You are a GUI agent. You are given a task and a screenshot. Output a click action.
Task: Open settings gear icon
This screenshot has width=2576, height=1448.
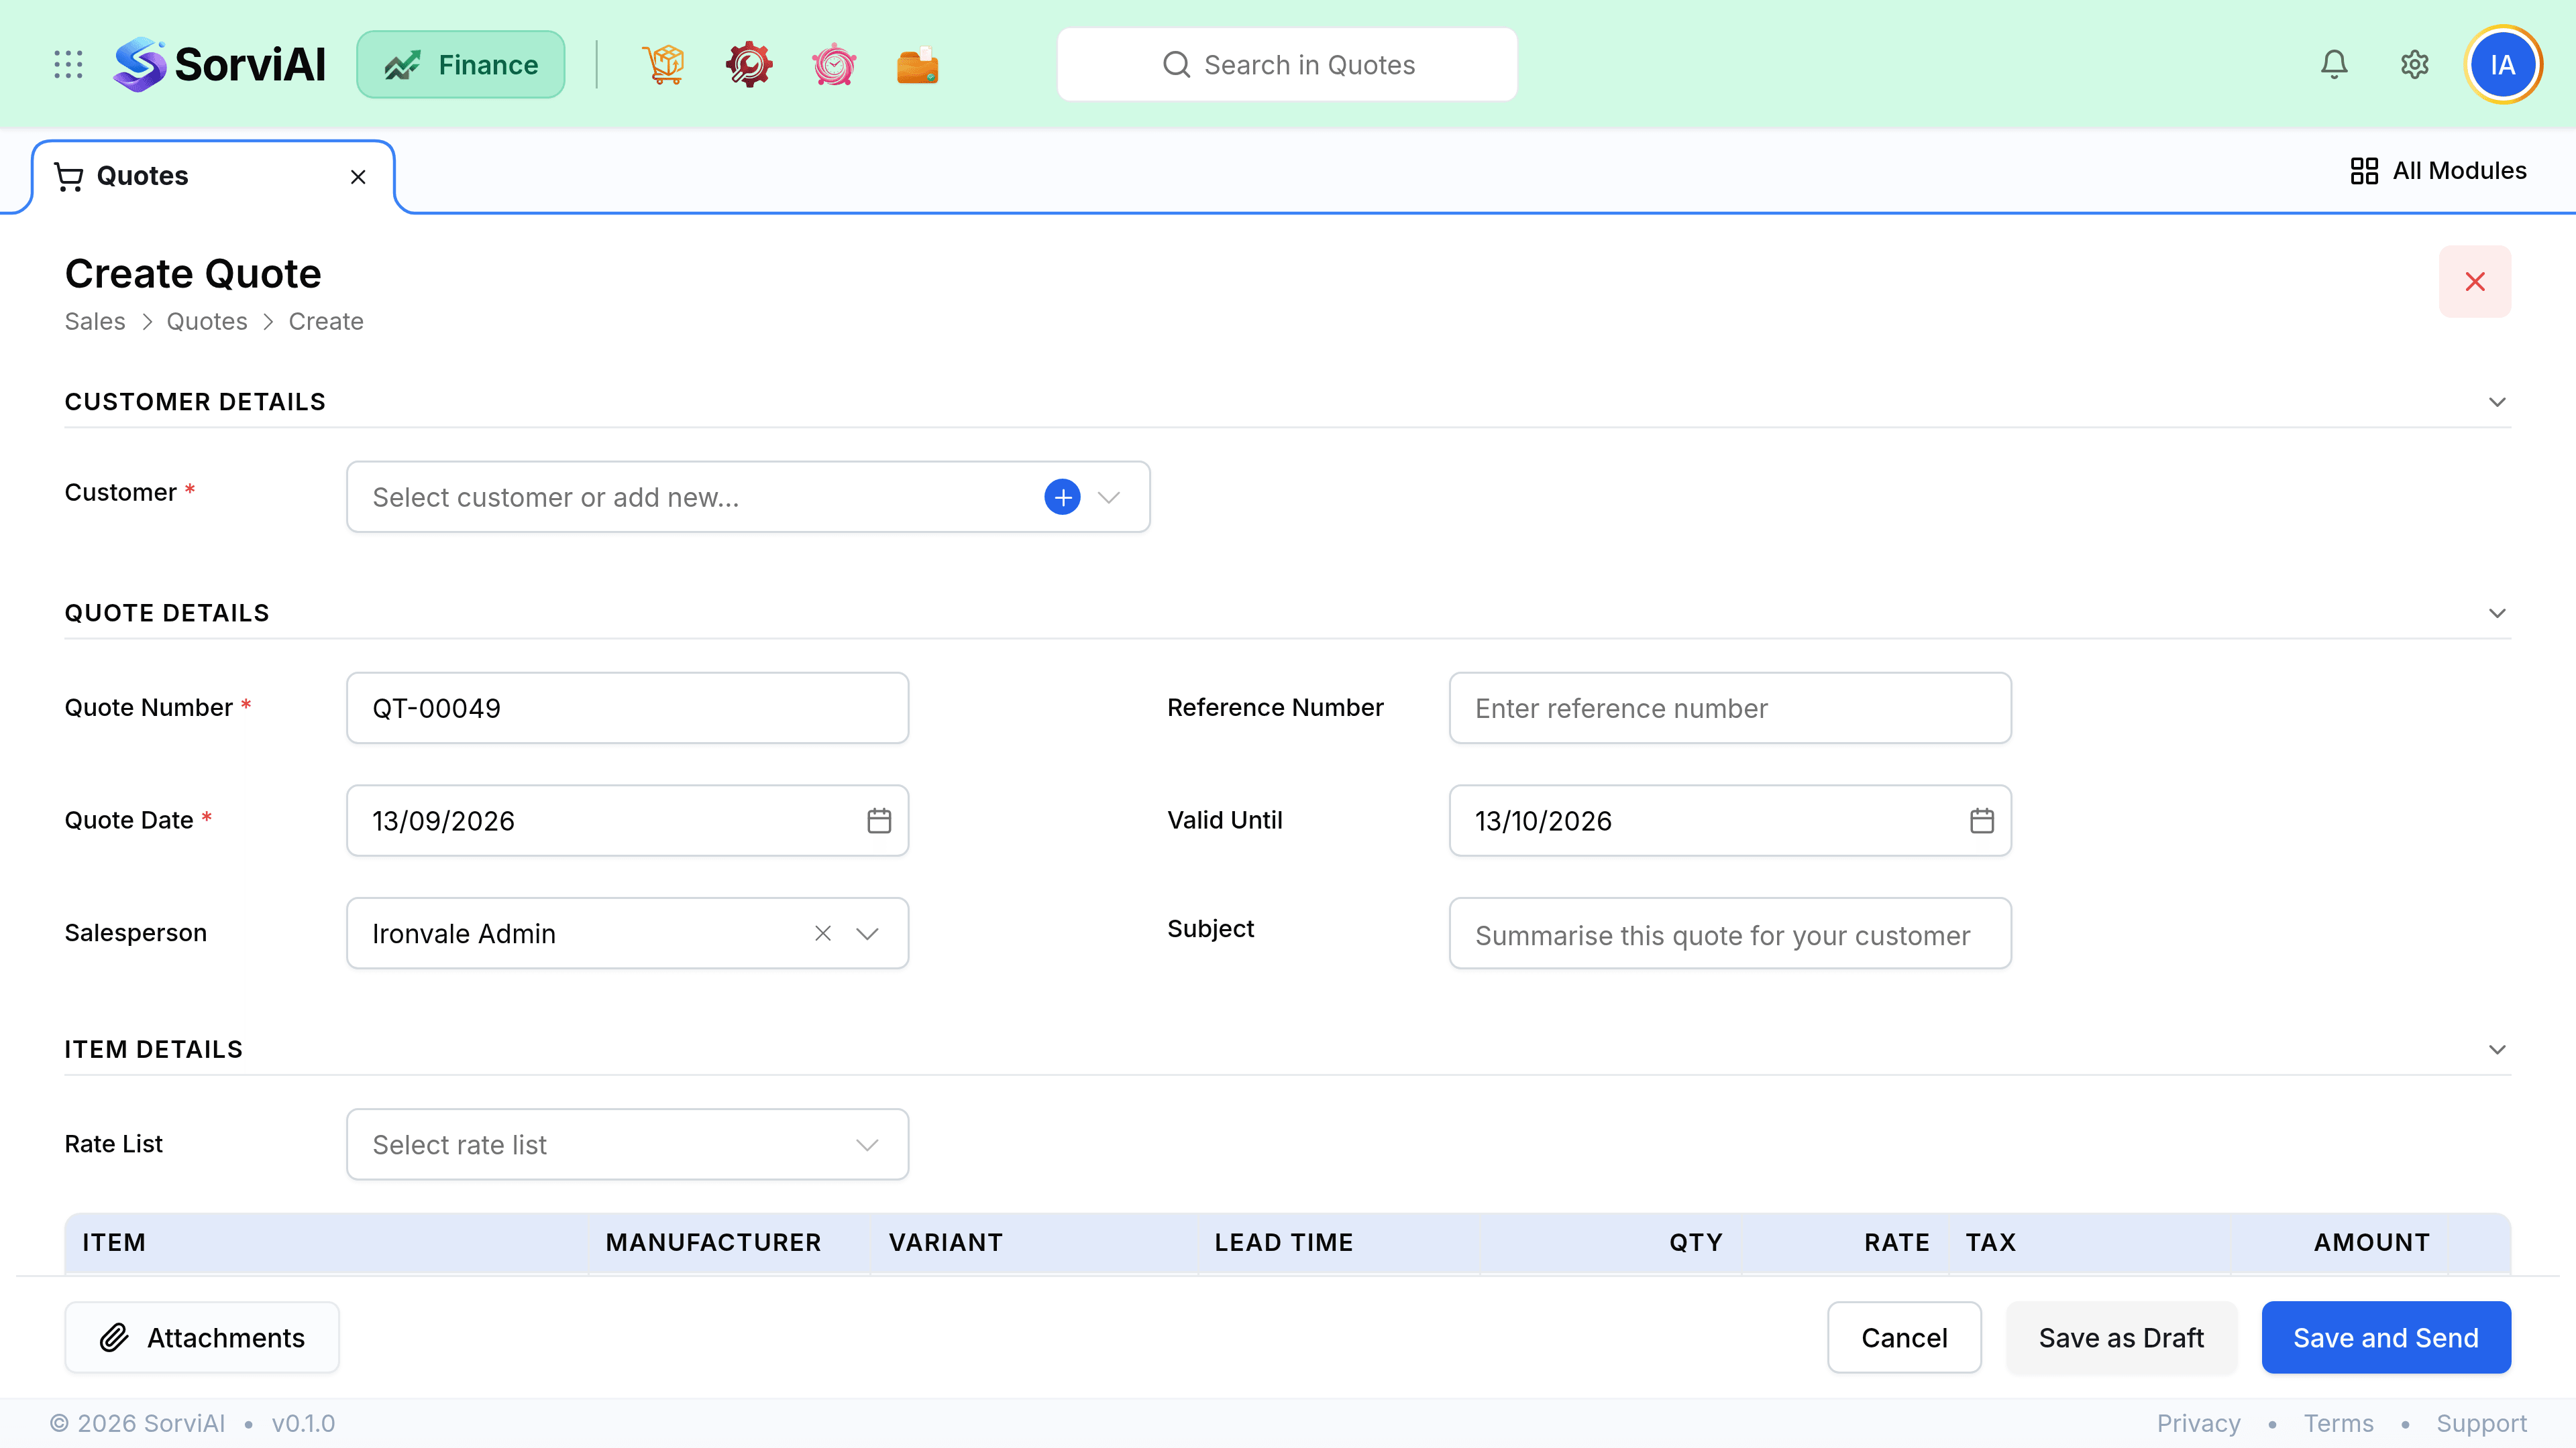pyautogui.click(x=2415, y=65)
